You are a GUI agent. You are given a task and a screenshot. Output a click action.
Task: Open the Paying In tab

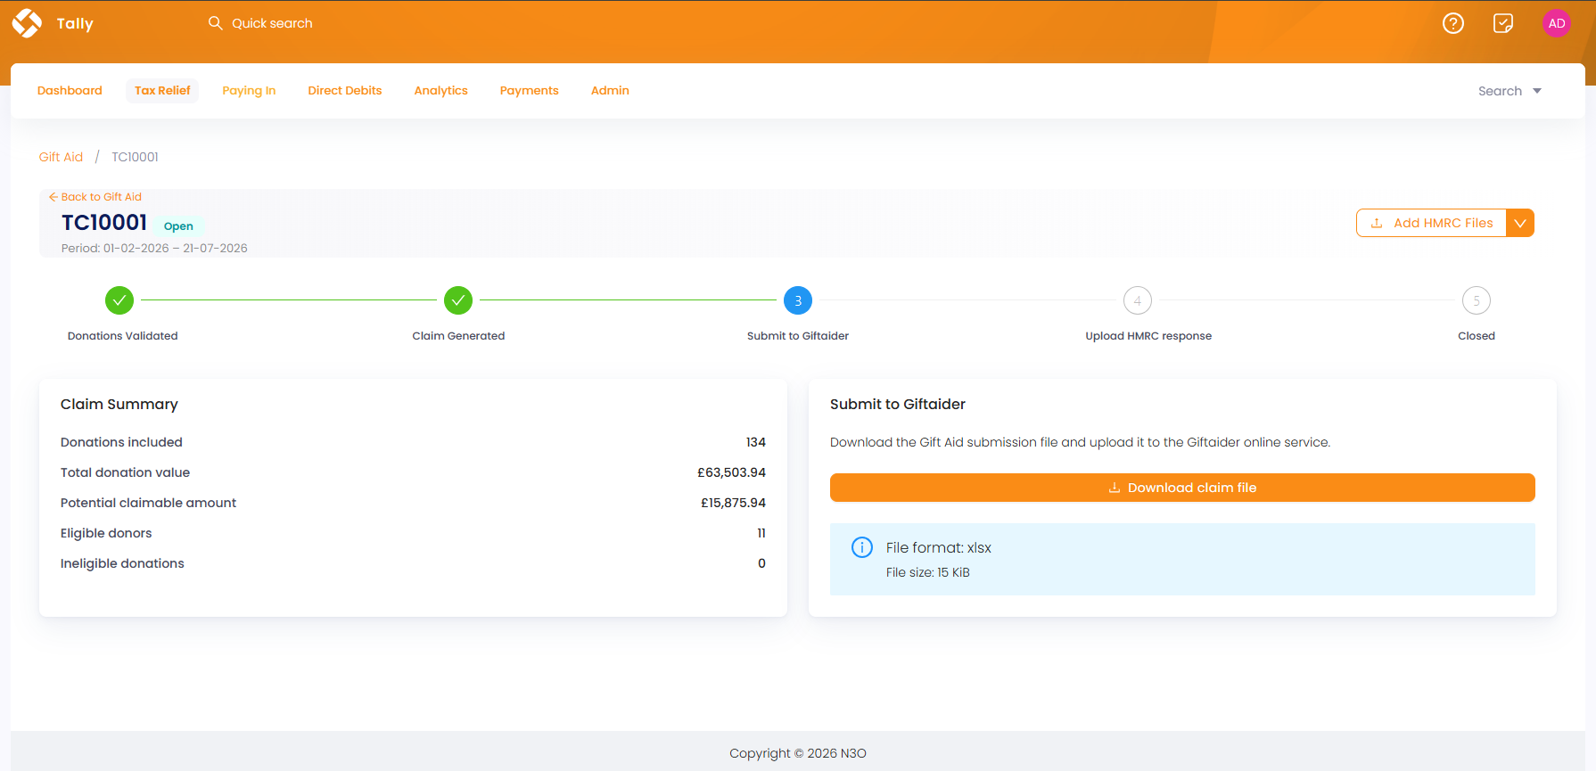click(249, 90)
